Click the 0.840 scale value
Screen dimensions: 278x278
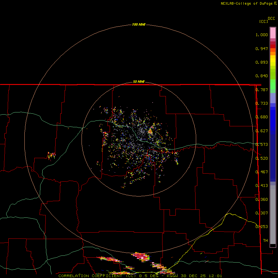tap(262, 76)
